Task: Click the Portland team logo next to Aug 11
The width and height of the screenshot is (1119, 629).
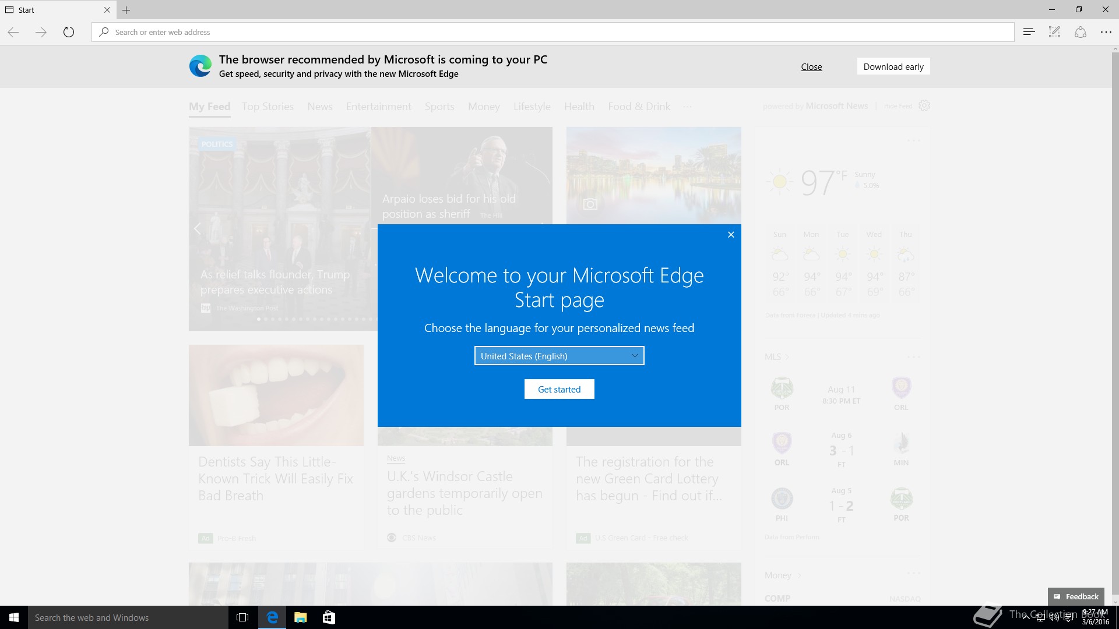Action: point(782,388)
